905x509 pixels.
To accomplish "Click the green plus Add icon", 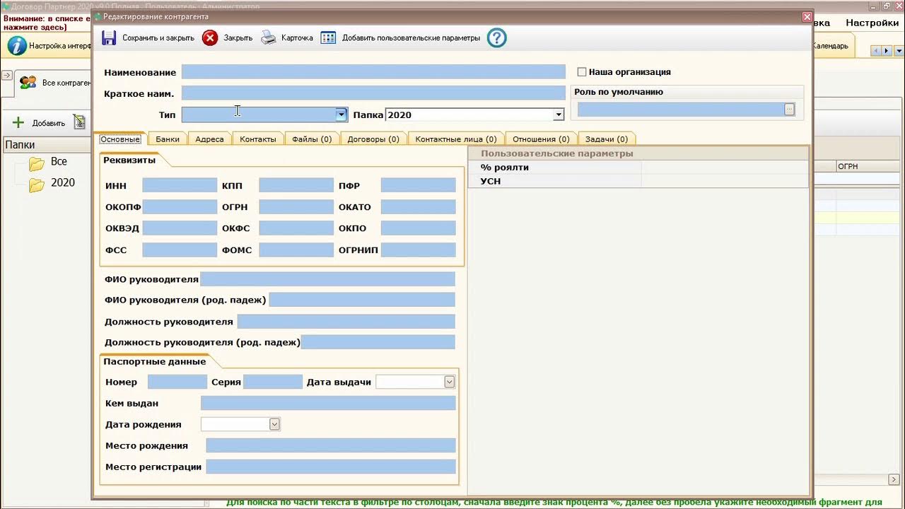I will (18, 123).
